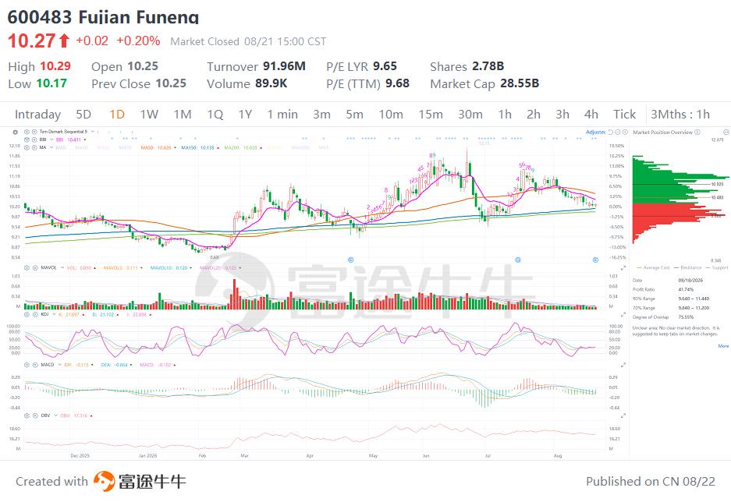
Task: Click the chart reset undo arrow icon
Action: pos(611,133)
